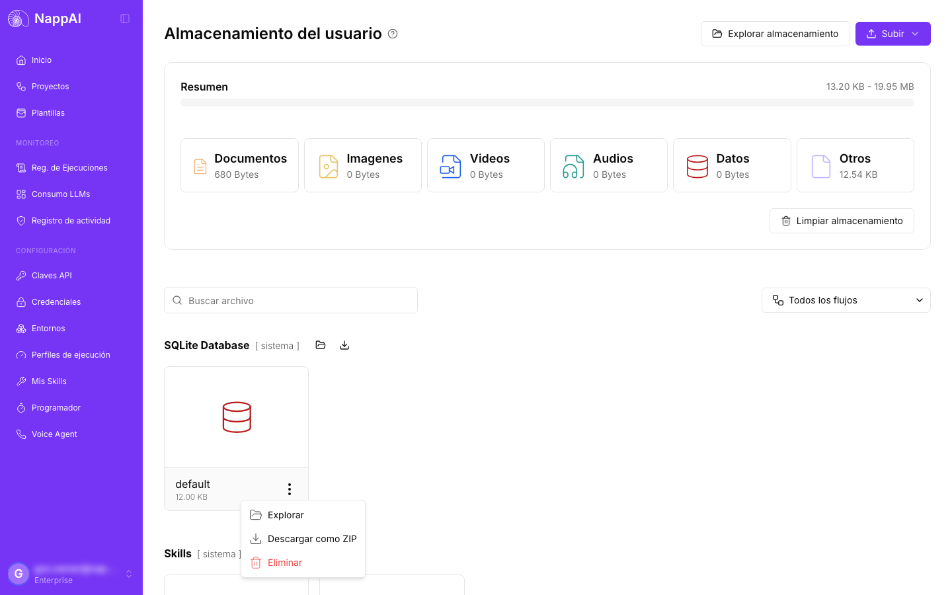Click the help icon next to page title
The width and height of the screenshot is (952, 595).
[393, 34]
